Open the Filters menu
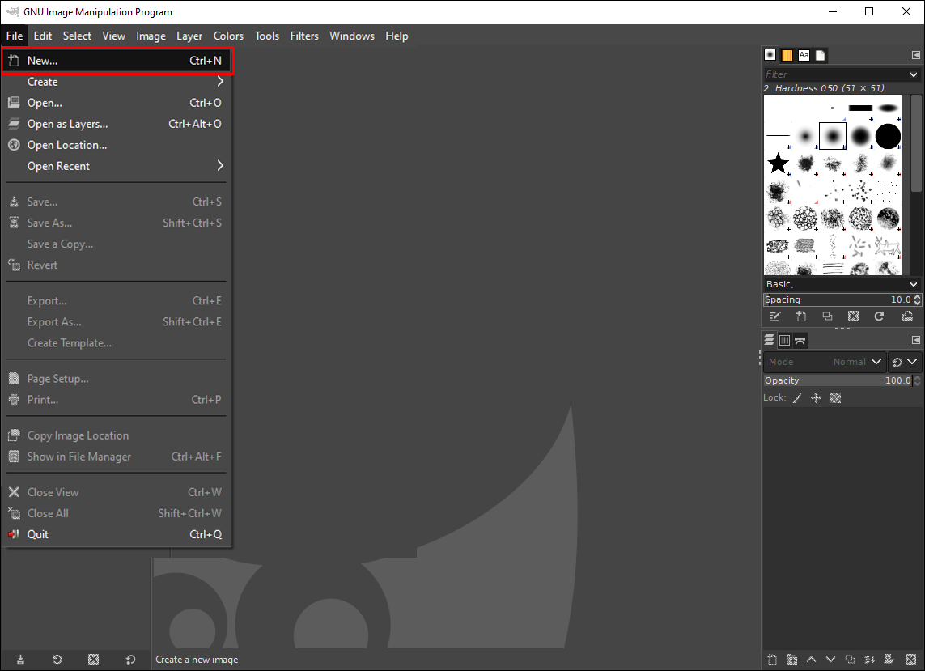Screen dimensions: 925x671 click(303, 36)
